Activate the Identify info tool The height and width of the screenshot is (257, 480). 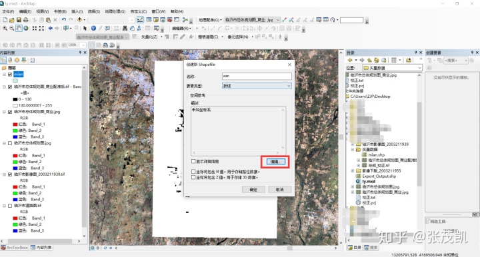click(93, 28)
